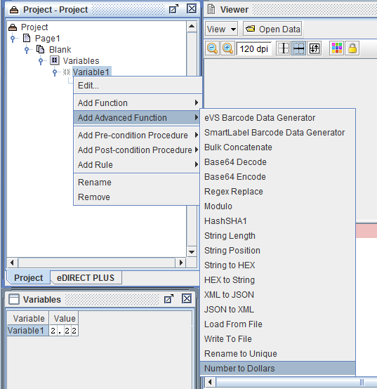Undock the Variables panel via pop-out icon
Image resolution: width=377 pixels, height=389 pixels.
(x=168, y=298)
